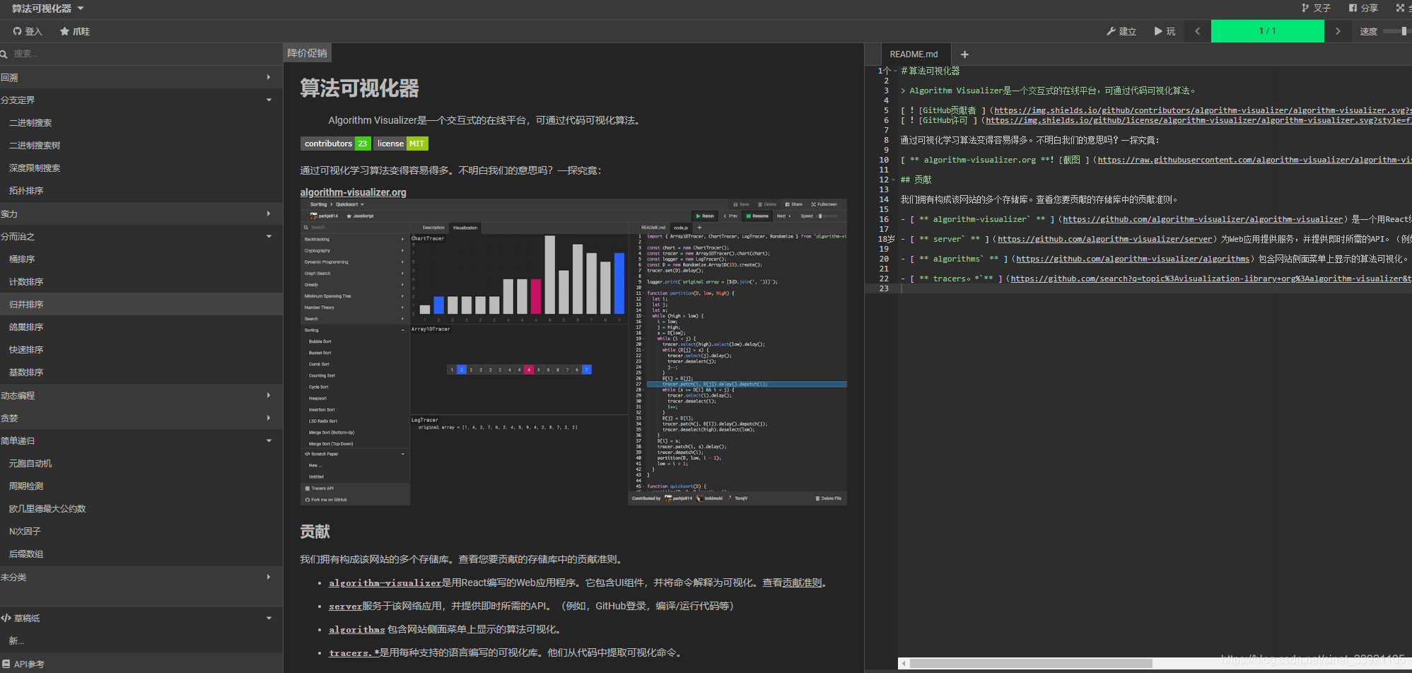Expand the 动态编程 category
The height and width of the screenshot is (673, 1412).
[x=141, y=395]
